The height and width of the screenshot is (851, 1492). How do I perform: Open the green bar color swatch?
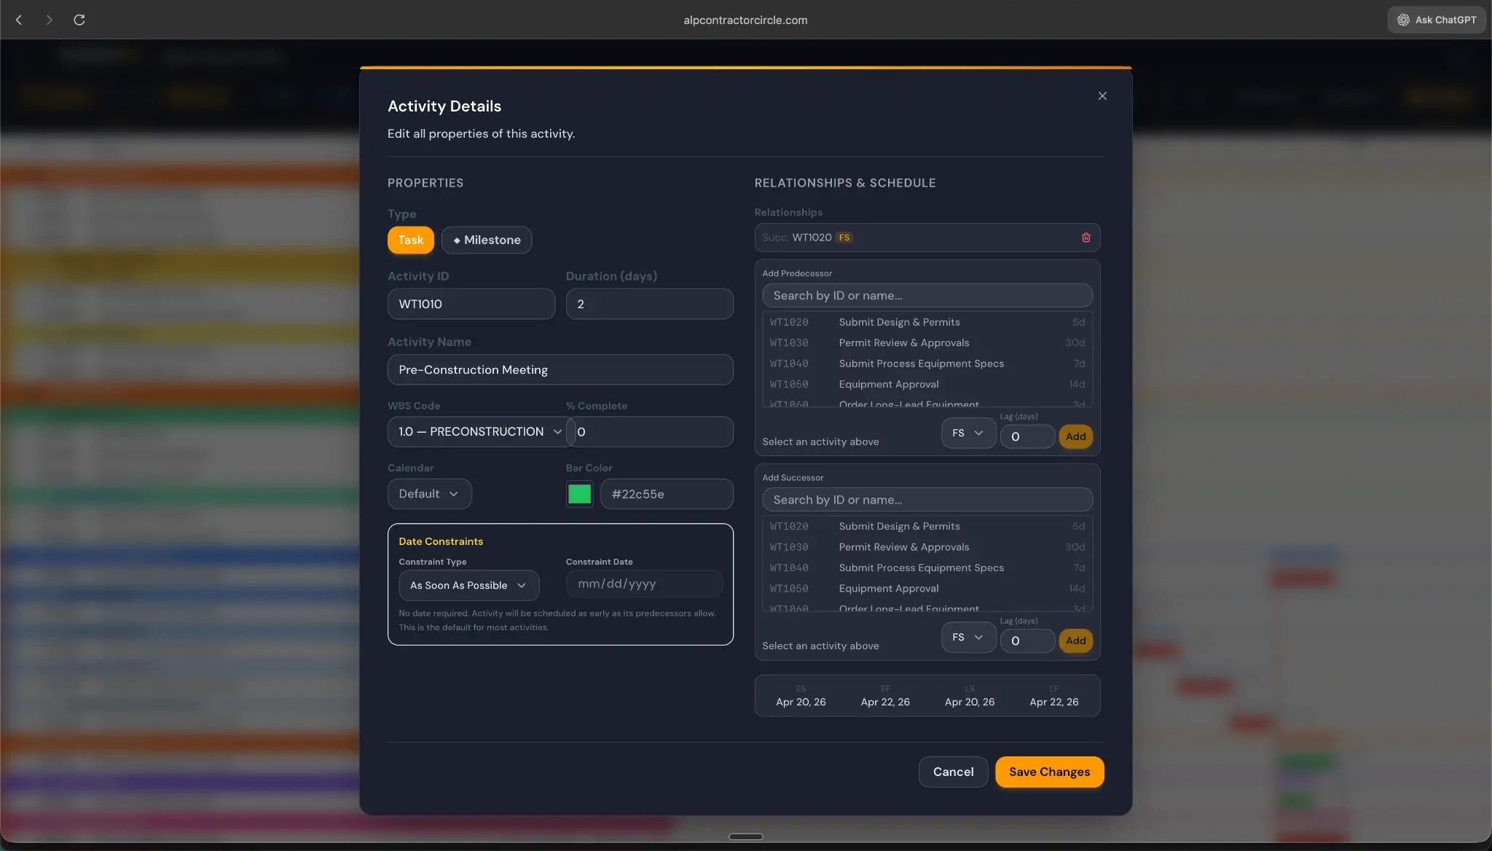[579, 494]
